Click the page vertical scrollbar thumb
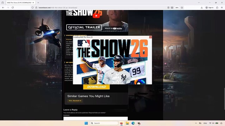 [x=224, y=99]
